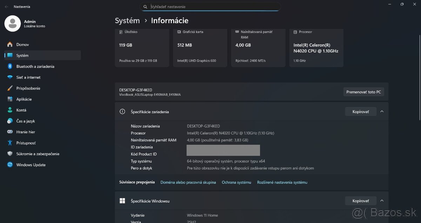Open the RAM 4,00 GB card
Screen dimensions: 421x223
(258, 48)
